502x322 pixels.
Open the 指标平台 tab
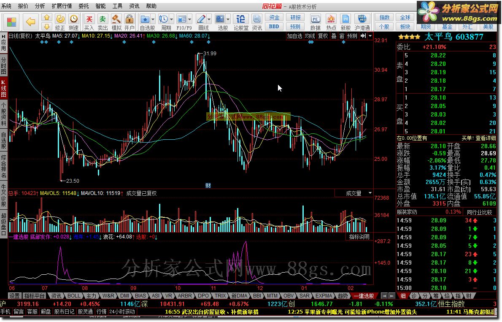pos(34,296)
